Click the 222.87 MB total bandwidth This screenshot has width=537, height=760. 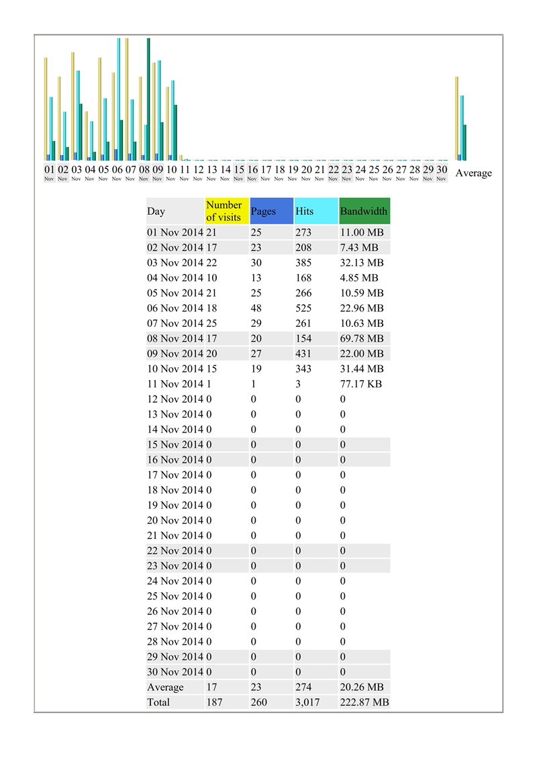pyautogui.click(x=364, y=702)
